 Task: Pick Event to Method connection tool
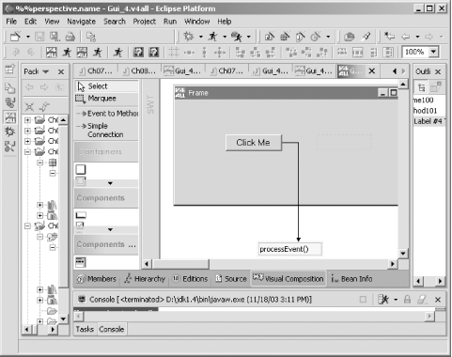click(x=107, y=114)
